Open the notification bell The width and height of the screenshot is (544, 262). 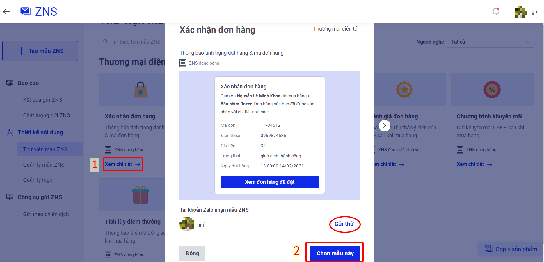point(496,11)
